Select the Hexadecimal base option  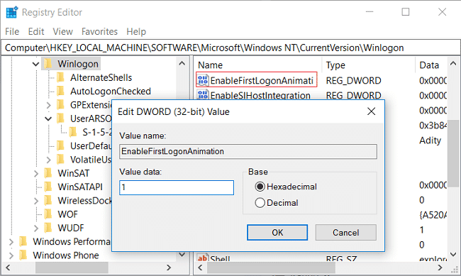click(x=260, y=187)
